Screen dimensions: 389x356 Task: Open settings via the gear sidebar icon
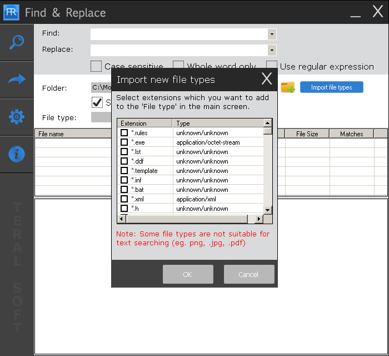point(17,117)
